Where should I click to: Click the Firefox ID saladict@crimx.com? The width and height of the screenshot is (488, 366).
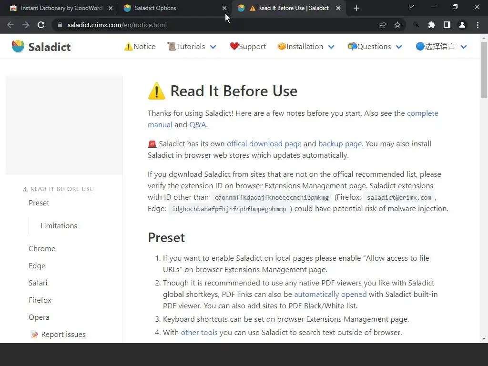399,198
